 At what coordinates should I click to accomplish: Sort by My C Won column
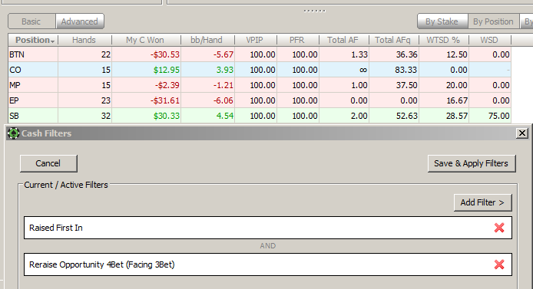pos(146,40)
